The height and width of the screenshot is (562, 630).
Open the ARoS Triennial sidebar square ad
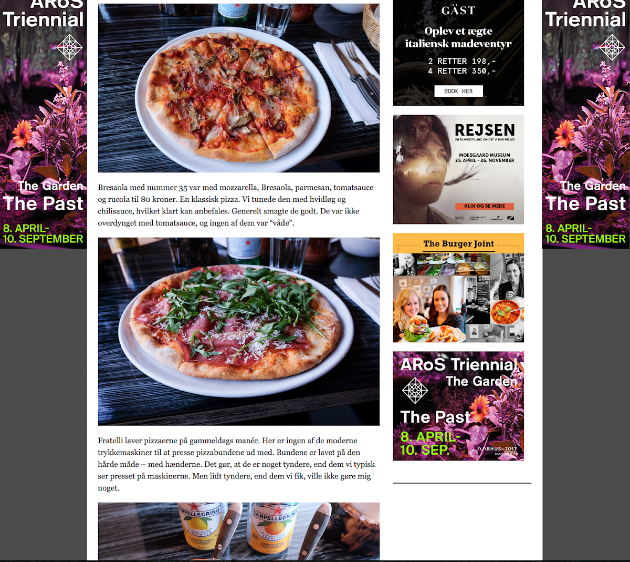tap(458, 406)
